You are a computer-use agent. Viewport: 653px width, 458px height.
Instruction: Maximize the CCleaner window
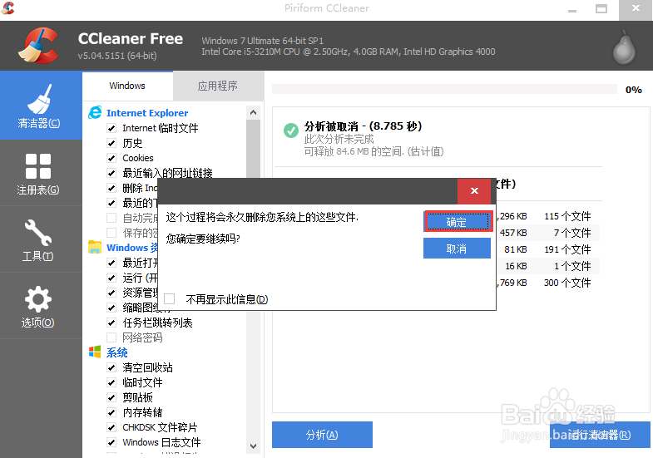pos(601,9)
